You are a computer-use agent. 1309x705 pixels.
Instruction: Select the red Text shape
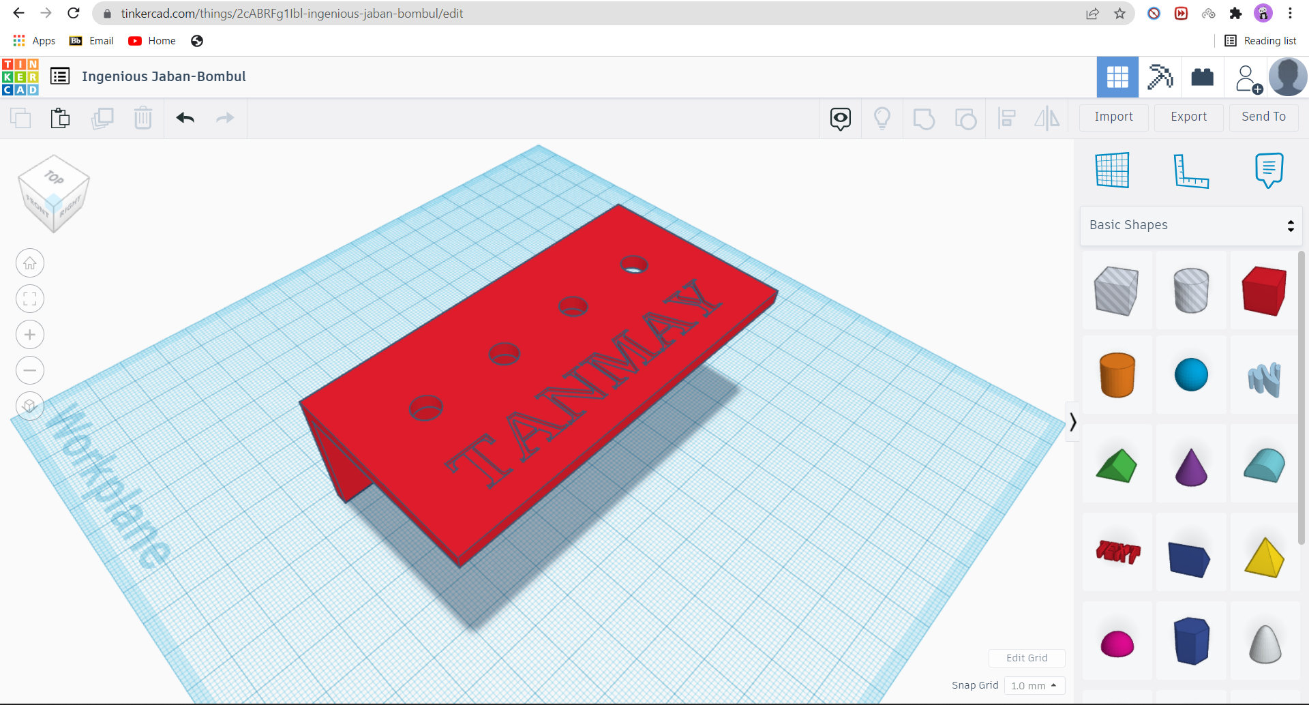coord(1117,552)
